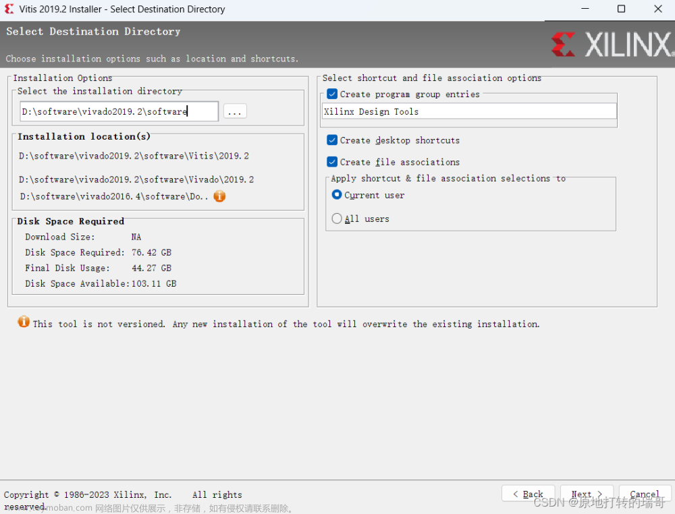Click the Vitis installer icon in title bar

click(7, 9)
